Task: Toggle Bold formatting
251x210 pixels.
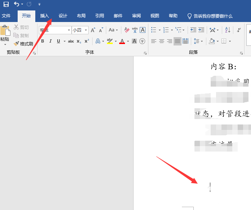Action: 42,41
